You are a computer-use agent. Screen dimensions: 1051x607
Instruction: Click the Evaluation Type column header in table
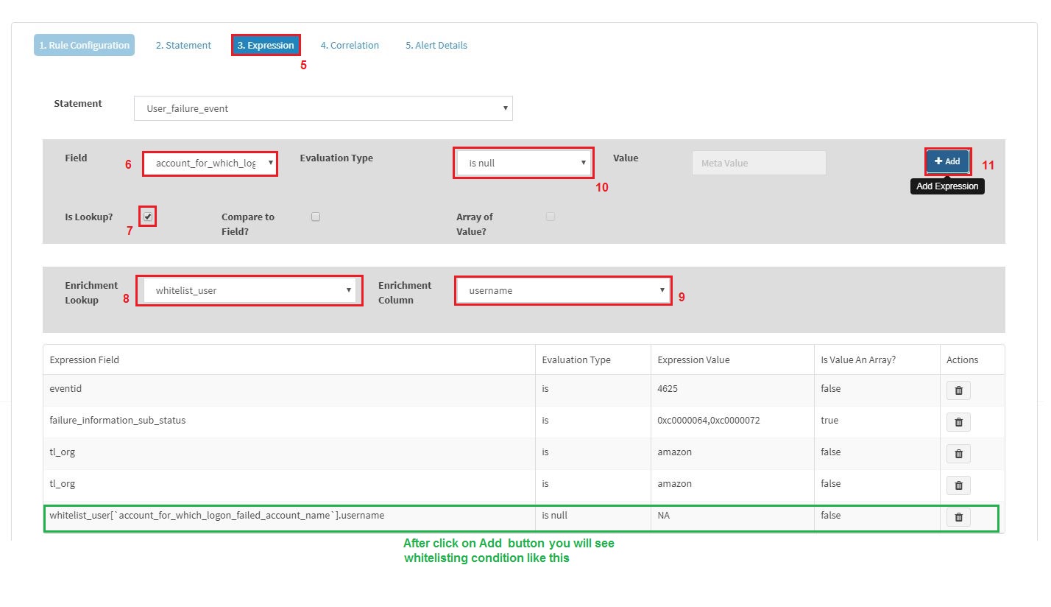click(593, 359)
